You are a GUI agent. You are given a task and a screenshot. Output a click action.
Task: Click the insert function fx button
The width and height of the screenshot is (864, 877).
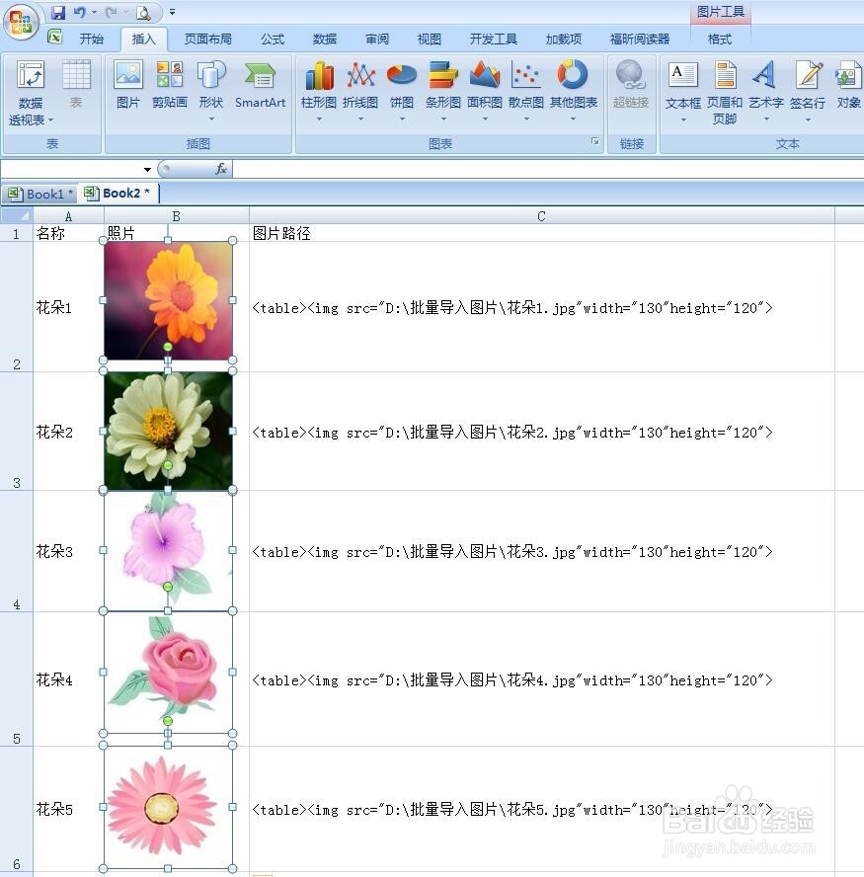[x=221, y=168]
